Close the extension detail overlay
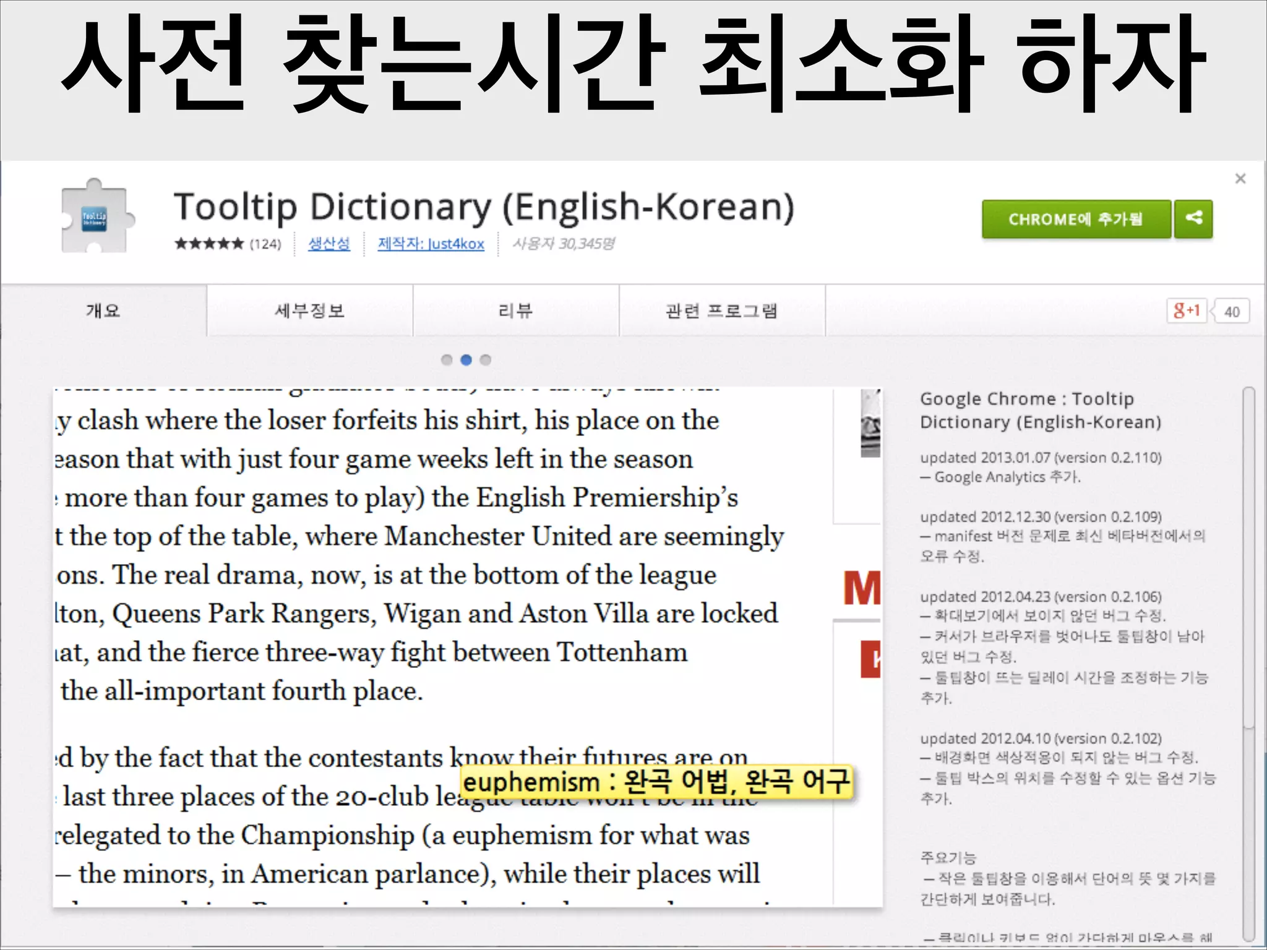Image resolution: width=1267 pixels, height=950 pixels. click(1240, 179)
